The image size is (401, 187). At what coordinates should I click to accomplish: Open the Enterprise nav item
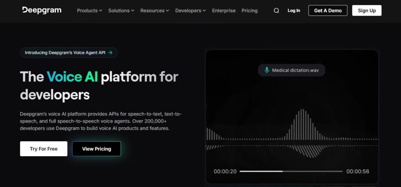(x=224, y=11)
